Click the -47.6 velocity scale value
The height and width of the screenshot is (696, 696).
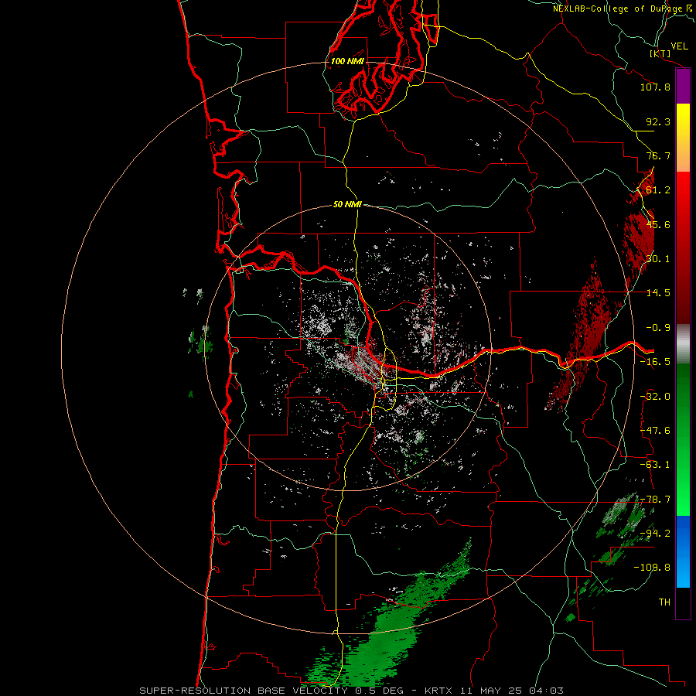tap(655, 431)
